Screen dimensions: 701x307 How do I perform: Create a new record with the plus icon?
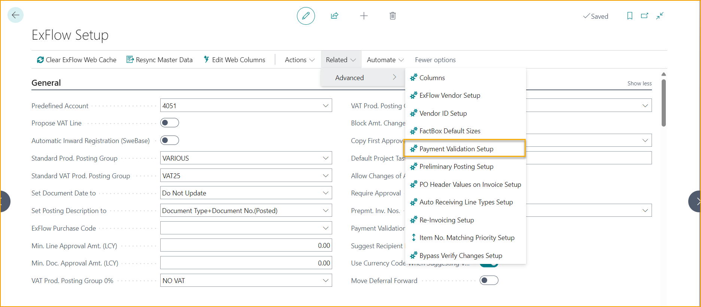[364, 16]
